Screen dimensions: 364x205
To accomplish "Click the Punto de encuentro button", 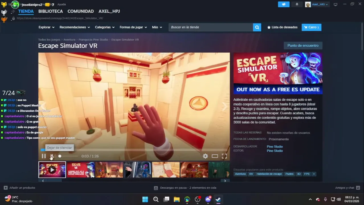I will 303,46.
